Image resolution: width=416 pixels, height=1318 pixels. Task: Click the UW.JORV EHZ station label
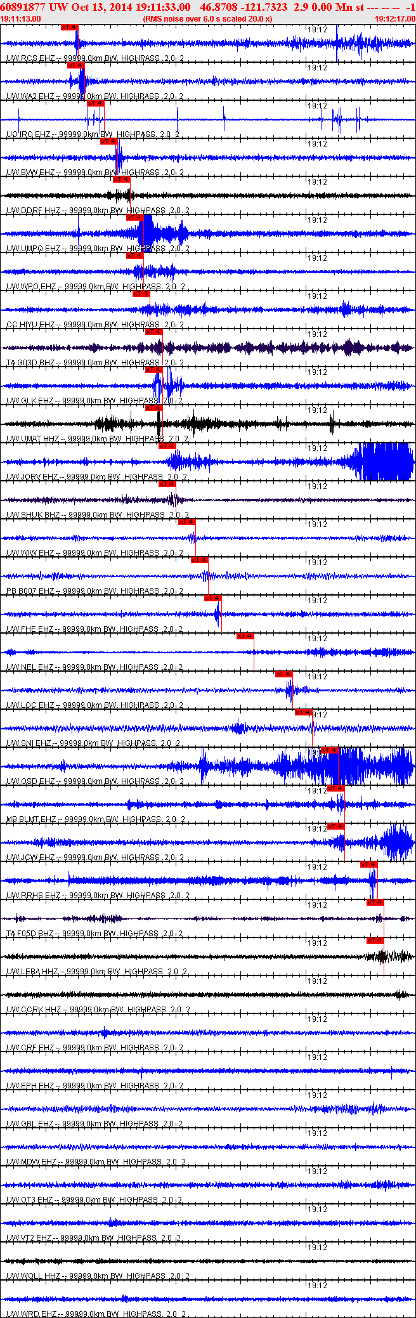pos(32,477)
